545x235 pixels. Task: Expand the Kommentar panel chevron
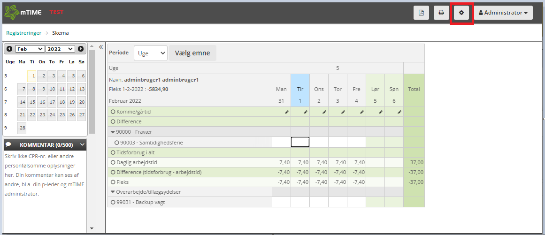(82, 145)
